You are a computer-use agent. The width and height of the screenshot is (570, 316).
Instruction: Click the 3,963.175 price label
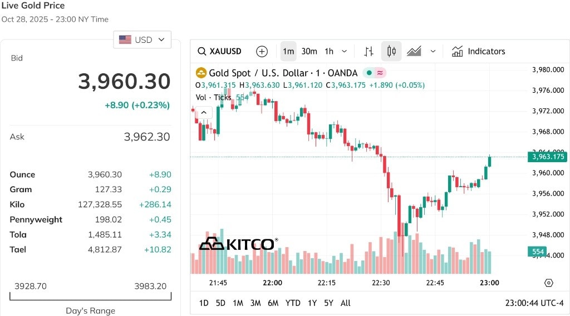coord(548,157)
